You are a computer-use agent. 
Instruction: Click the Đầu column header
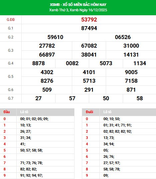7,112
